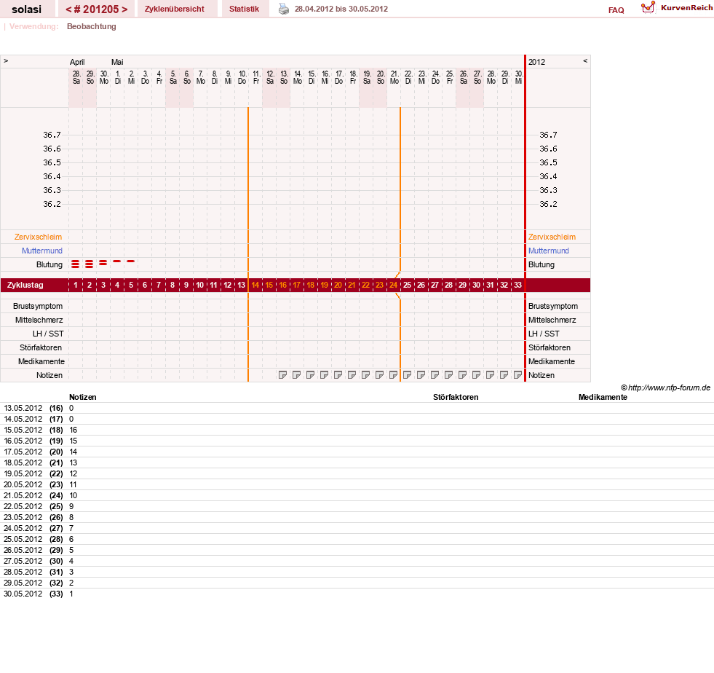
Task: Open note icon on cycle day 19
Action: click(x=324, y=375)
